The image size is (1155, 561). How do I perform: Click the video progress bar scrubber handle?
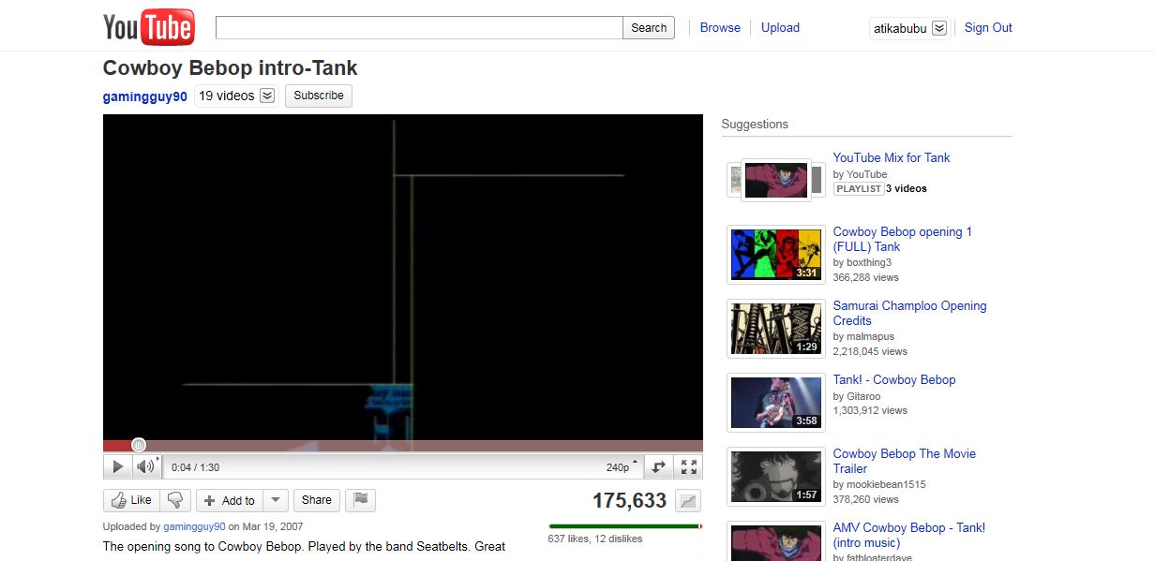[x=139, y=445]
